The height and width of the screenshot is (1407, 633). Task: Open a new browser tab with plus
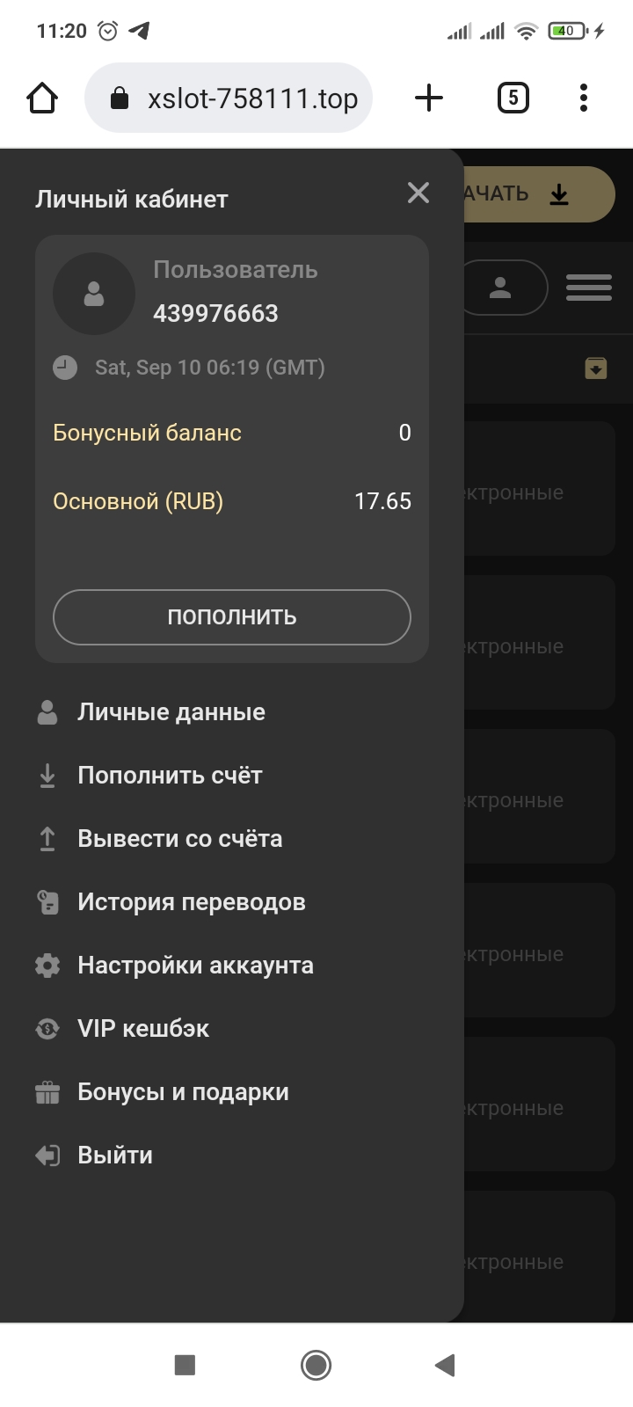[x=428, y=98]
